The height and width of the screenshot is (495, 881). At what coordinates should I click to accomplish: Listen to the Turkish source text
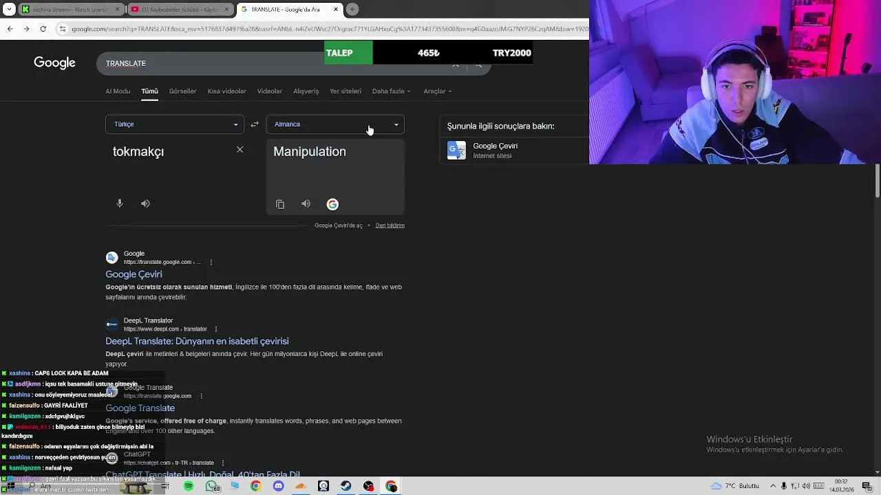click(145, 203)
